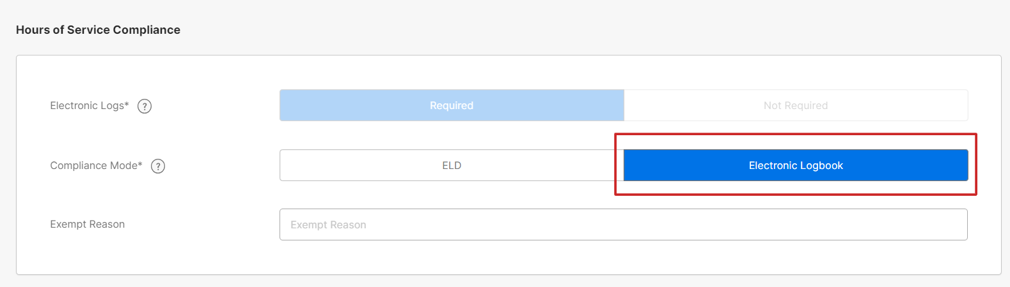This screenshot has width=1010, height=287.
Task: Show help info for Electronic Logs requirement
Action: tap(145, 106)
